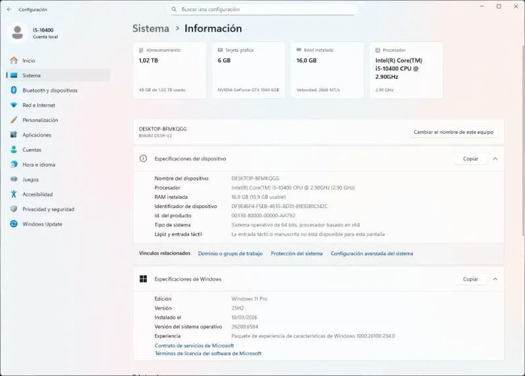Click the Velocidad: 2666 MT/s text
Screen dimensions: 525x376
(x=318, y=90)
